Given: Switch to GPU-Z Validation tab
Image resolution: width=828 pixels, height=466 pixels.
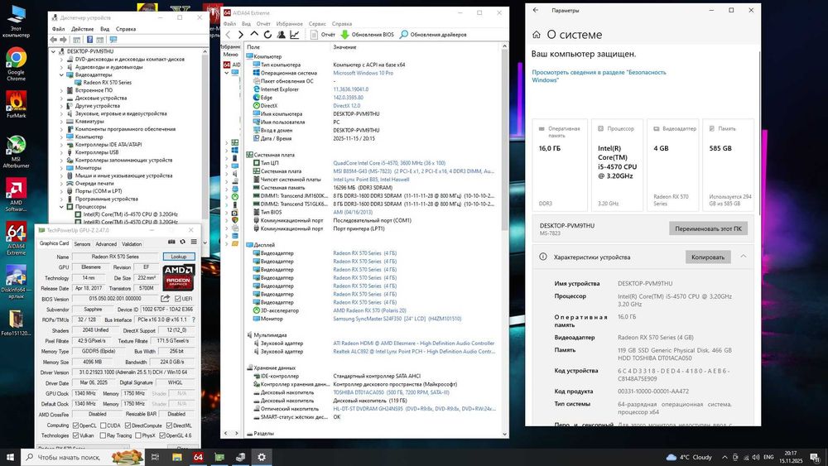Looking at the screenshot, I should (x=132, y=244).
